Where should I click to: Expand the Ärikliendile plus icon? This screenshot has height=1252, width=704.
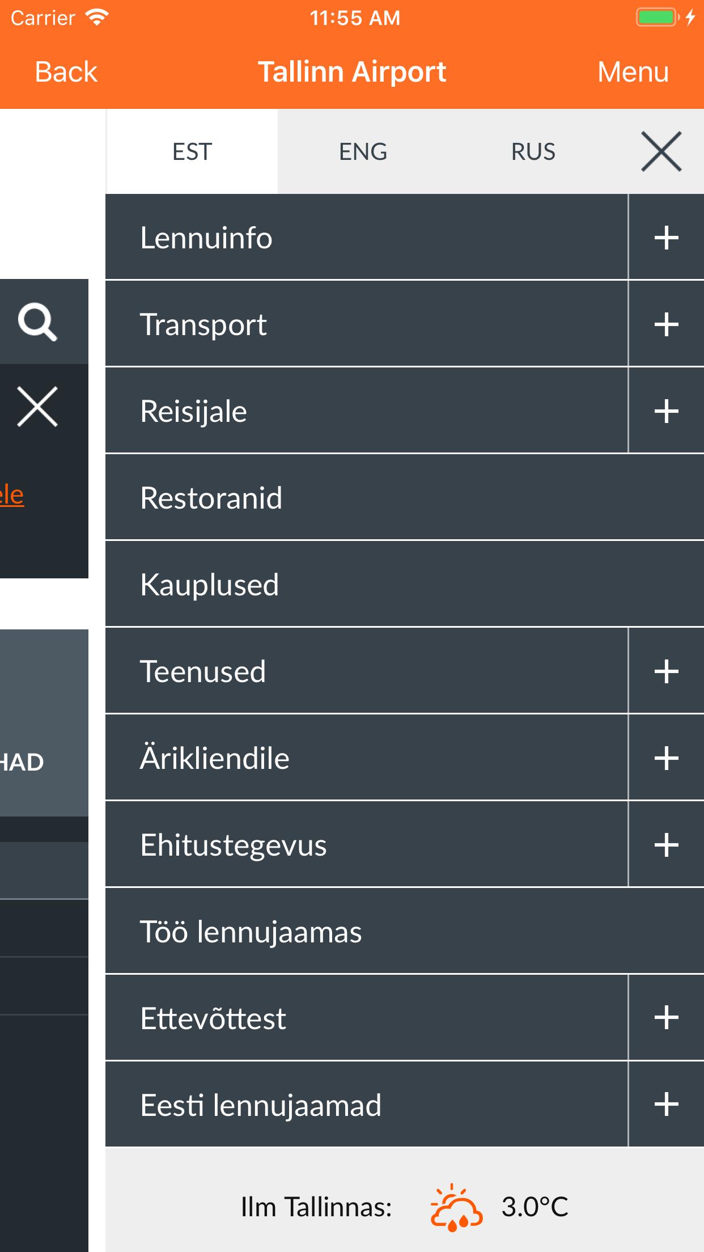click(666, 758)
